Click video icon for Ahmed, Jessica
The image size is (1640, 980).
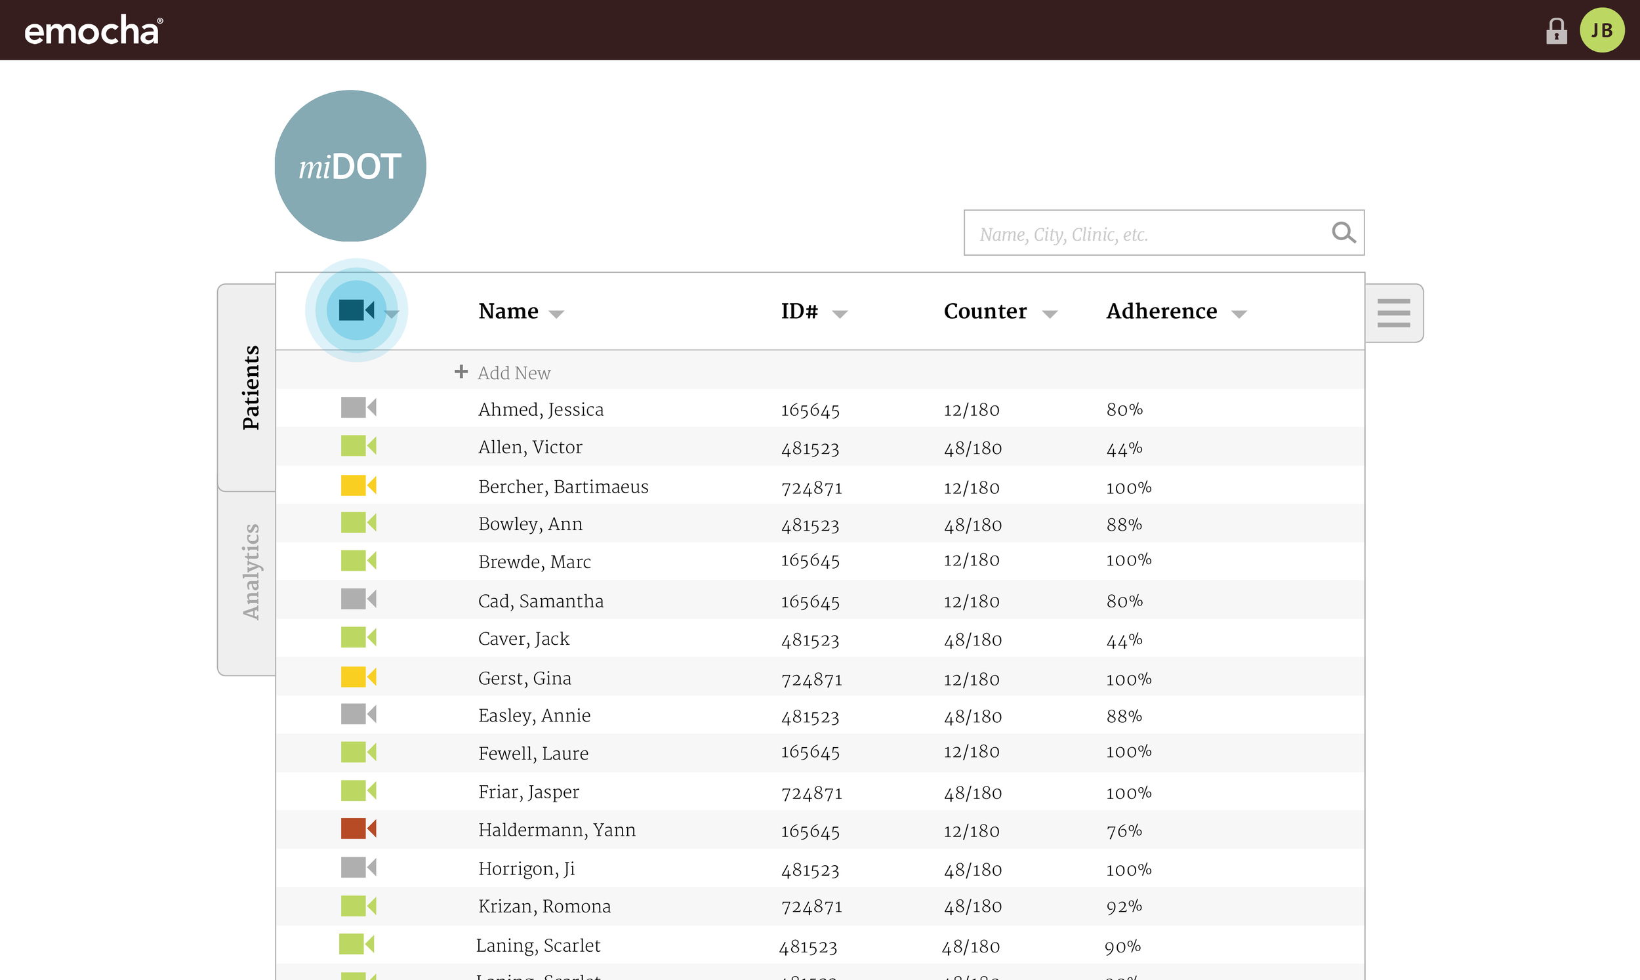pos(358,407)
